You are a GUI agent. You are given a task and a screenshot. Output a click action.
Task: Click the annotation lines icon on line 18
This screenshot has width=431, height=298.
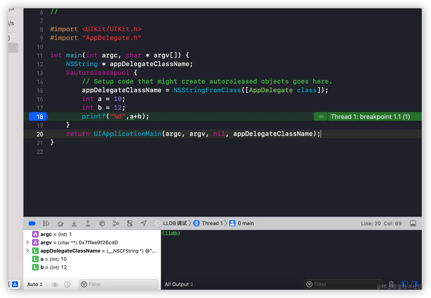click(321, 117)
